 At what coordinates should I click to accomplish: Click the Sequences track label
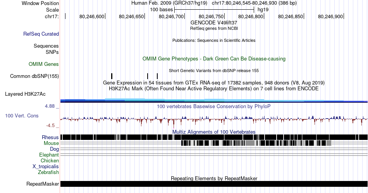(46, 46)
